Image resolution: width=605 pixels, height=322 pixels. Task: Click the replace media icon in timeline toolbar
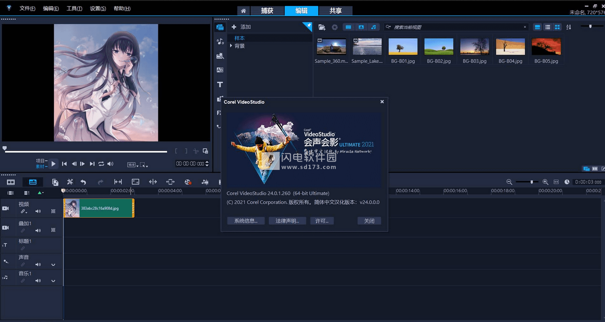[x=55, y=182]
